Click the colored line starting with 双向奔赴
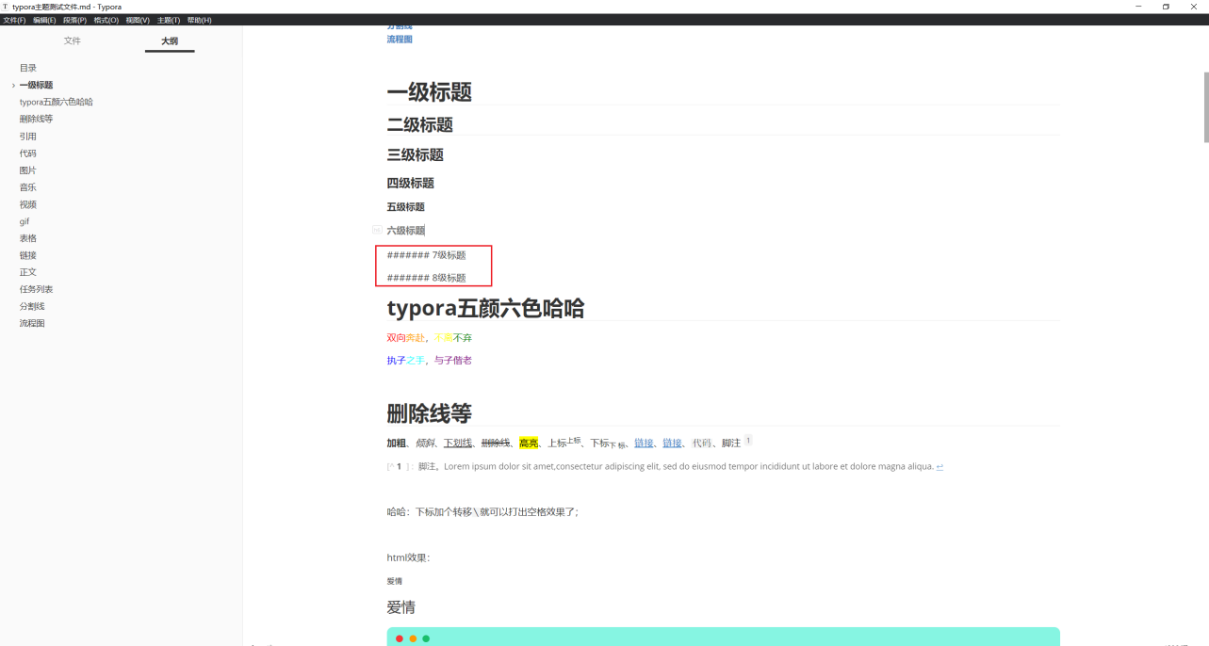The height and width of the screenshot is (646, 1209). pos(430,338)
